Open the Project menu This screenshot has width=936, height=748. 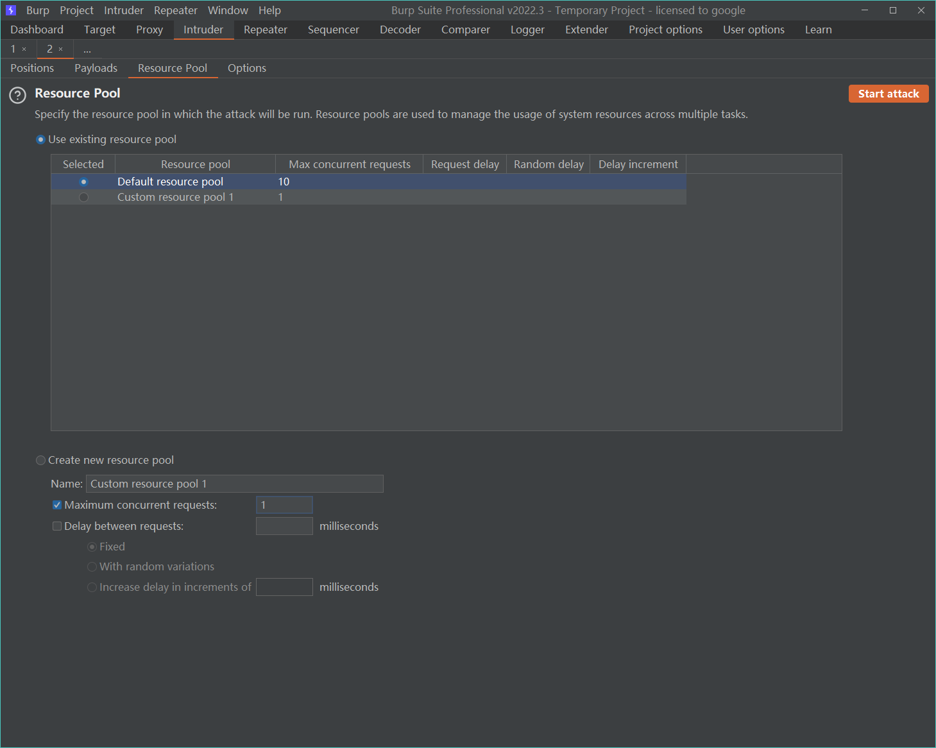tap(76, 10)
